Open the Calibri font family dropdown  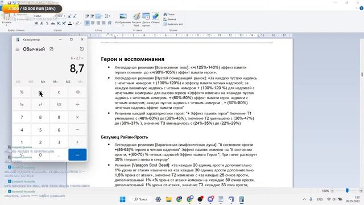tap(55, 16)
